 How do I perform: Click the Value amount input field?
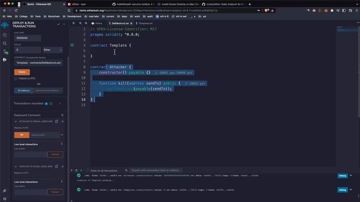point(28,50)
